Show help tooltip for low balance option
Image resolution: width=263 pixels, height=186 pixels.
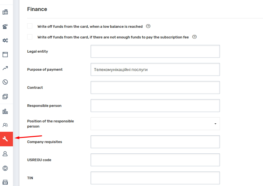(148, 26)
